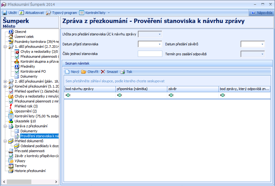Select the Kontrolní skupina people icon
This screenshot has height=186, width=275.
tap(17, 61)
